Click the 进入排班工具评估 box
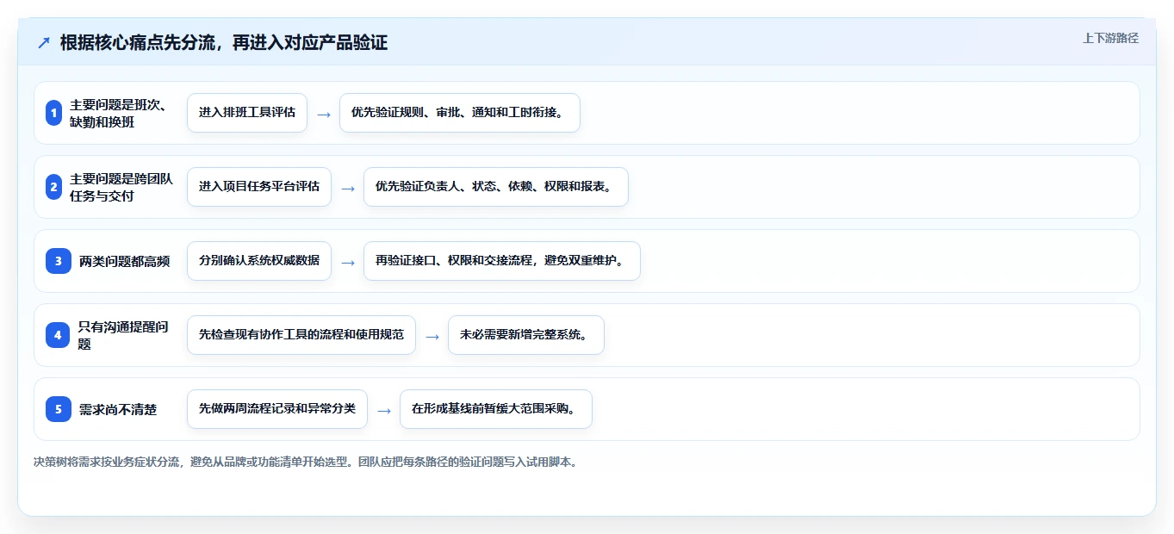Screen dimensions: 1174x534 pyautogui.click(x=247, y=113)
